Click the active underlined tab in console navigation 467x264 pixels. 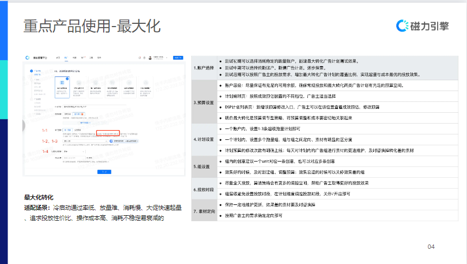coord(66,57)
